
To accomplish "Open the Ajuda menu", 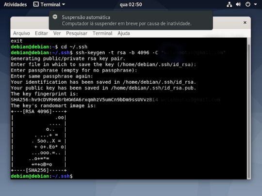I will click(124, 33).
